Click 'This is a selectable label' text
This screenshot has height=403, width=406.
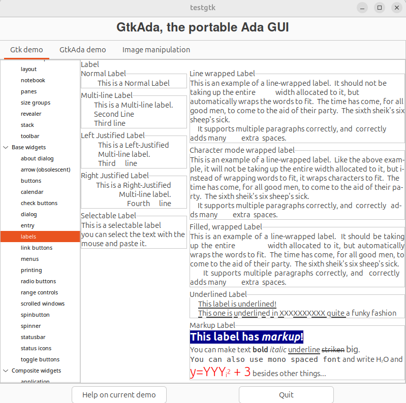click(121, 225)
